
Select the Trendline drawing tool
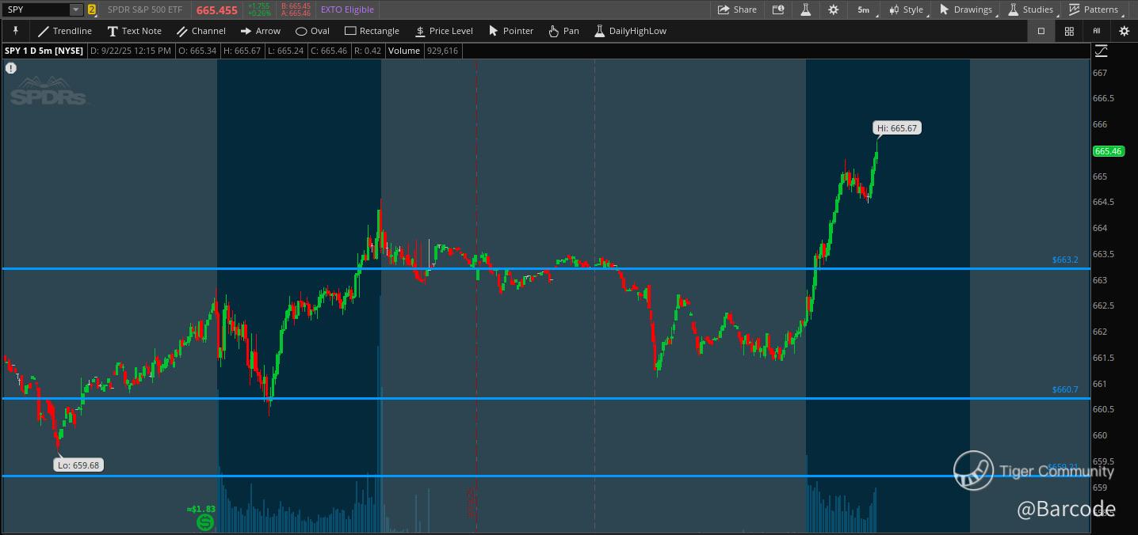coord(65,31)
